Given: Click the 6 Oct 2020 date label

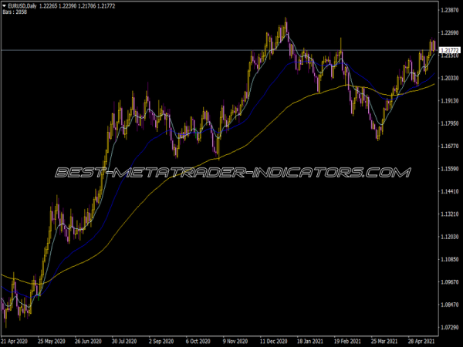Looking at the screenshot, I should (x=200, y=340).
